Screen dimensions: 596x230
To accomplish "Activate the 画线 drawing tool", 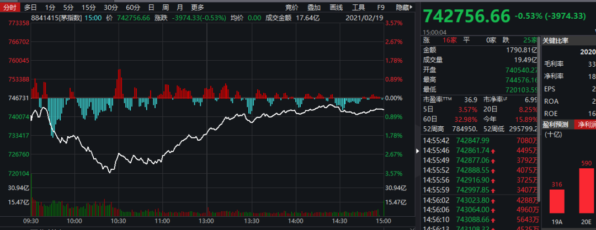I will click(336, 8).
